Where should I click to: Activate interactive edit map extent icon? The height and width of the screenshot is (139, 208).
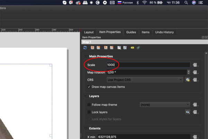coord(125,48)
